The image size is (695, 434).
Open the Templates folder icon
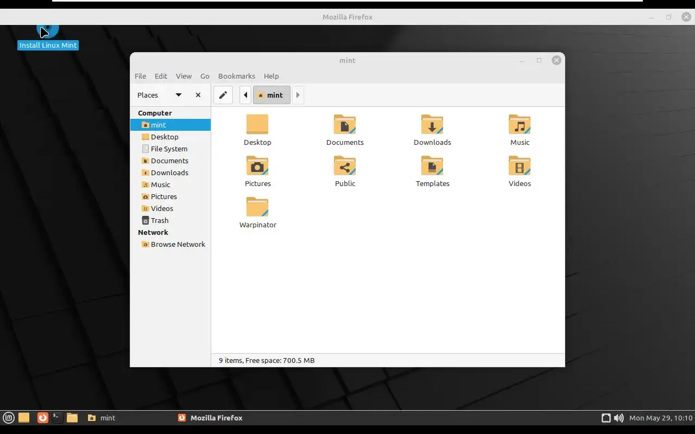click(432, 165)
